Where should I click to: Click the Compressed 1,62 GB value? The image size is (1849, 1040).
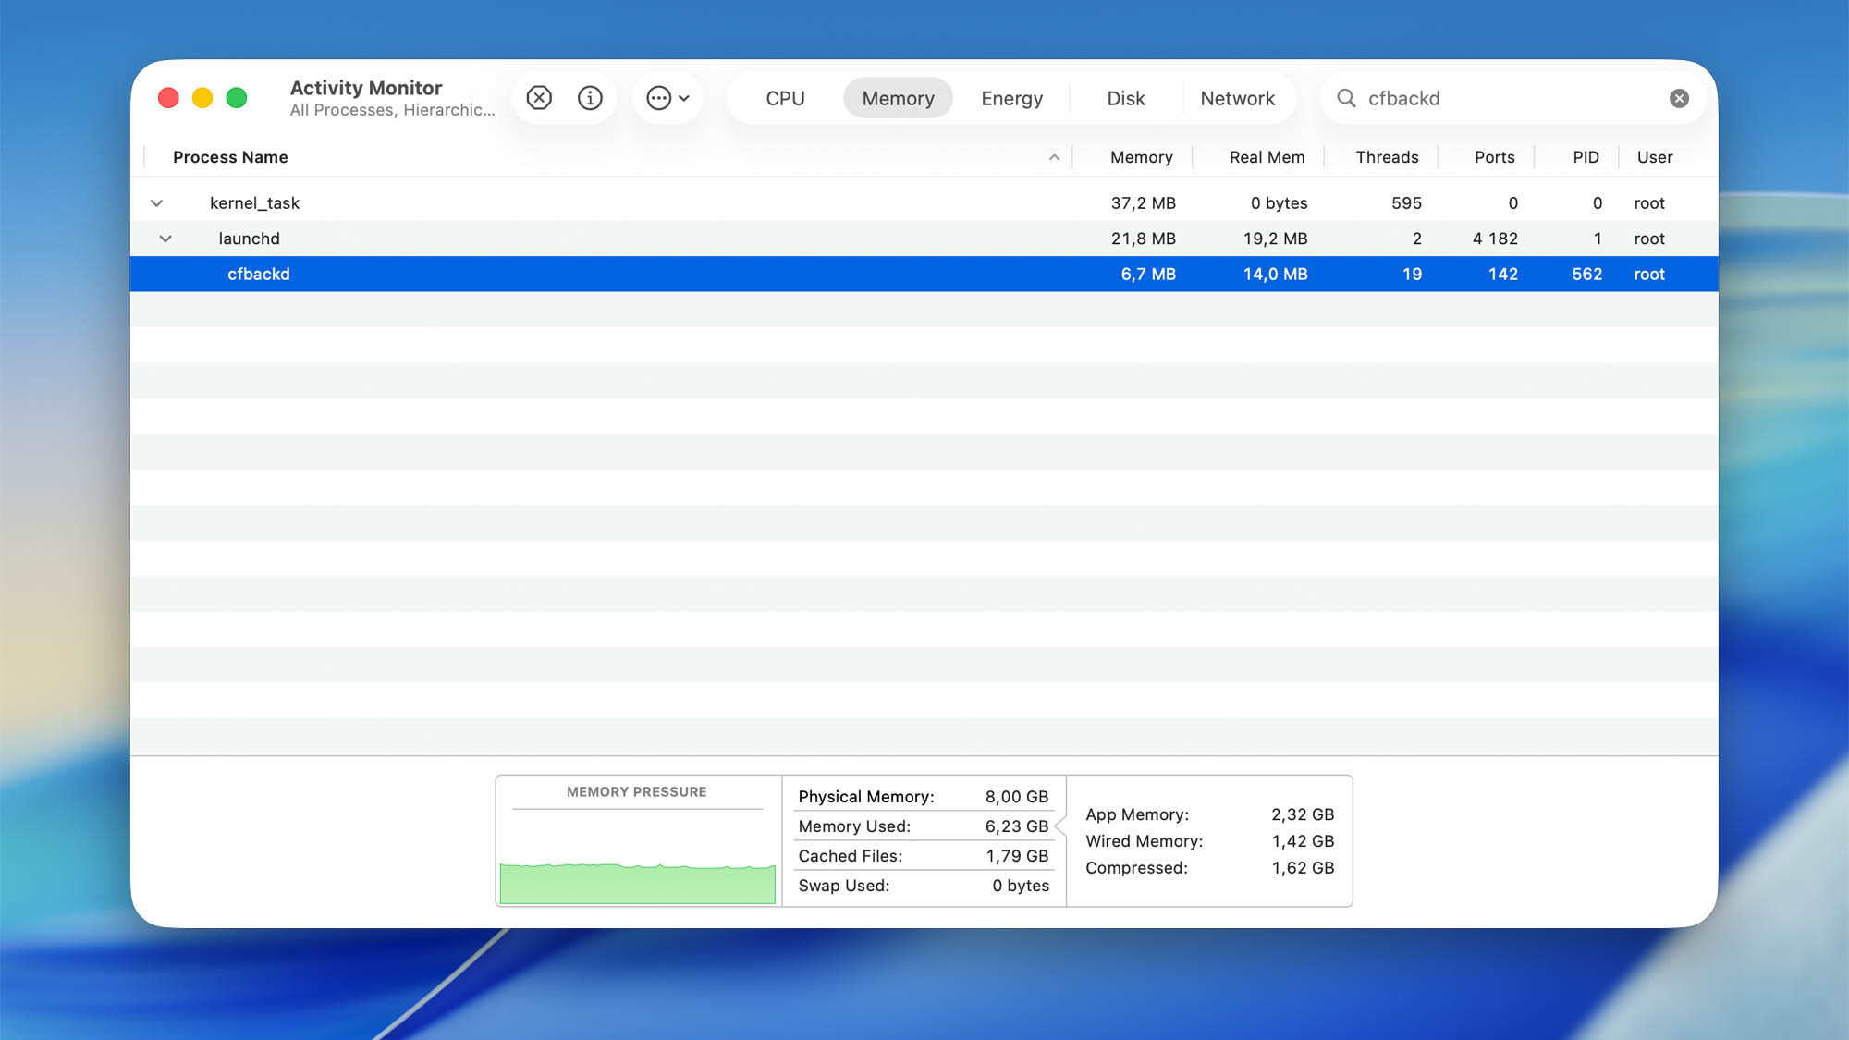pyautogui.click(x=1302, y=868)
